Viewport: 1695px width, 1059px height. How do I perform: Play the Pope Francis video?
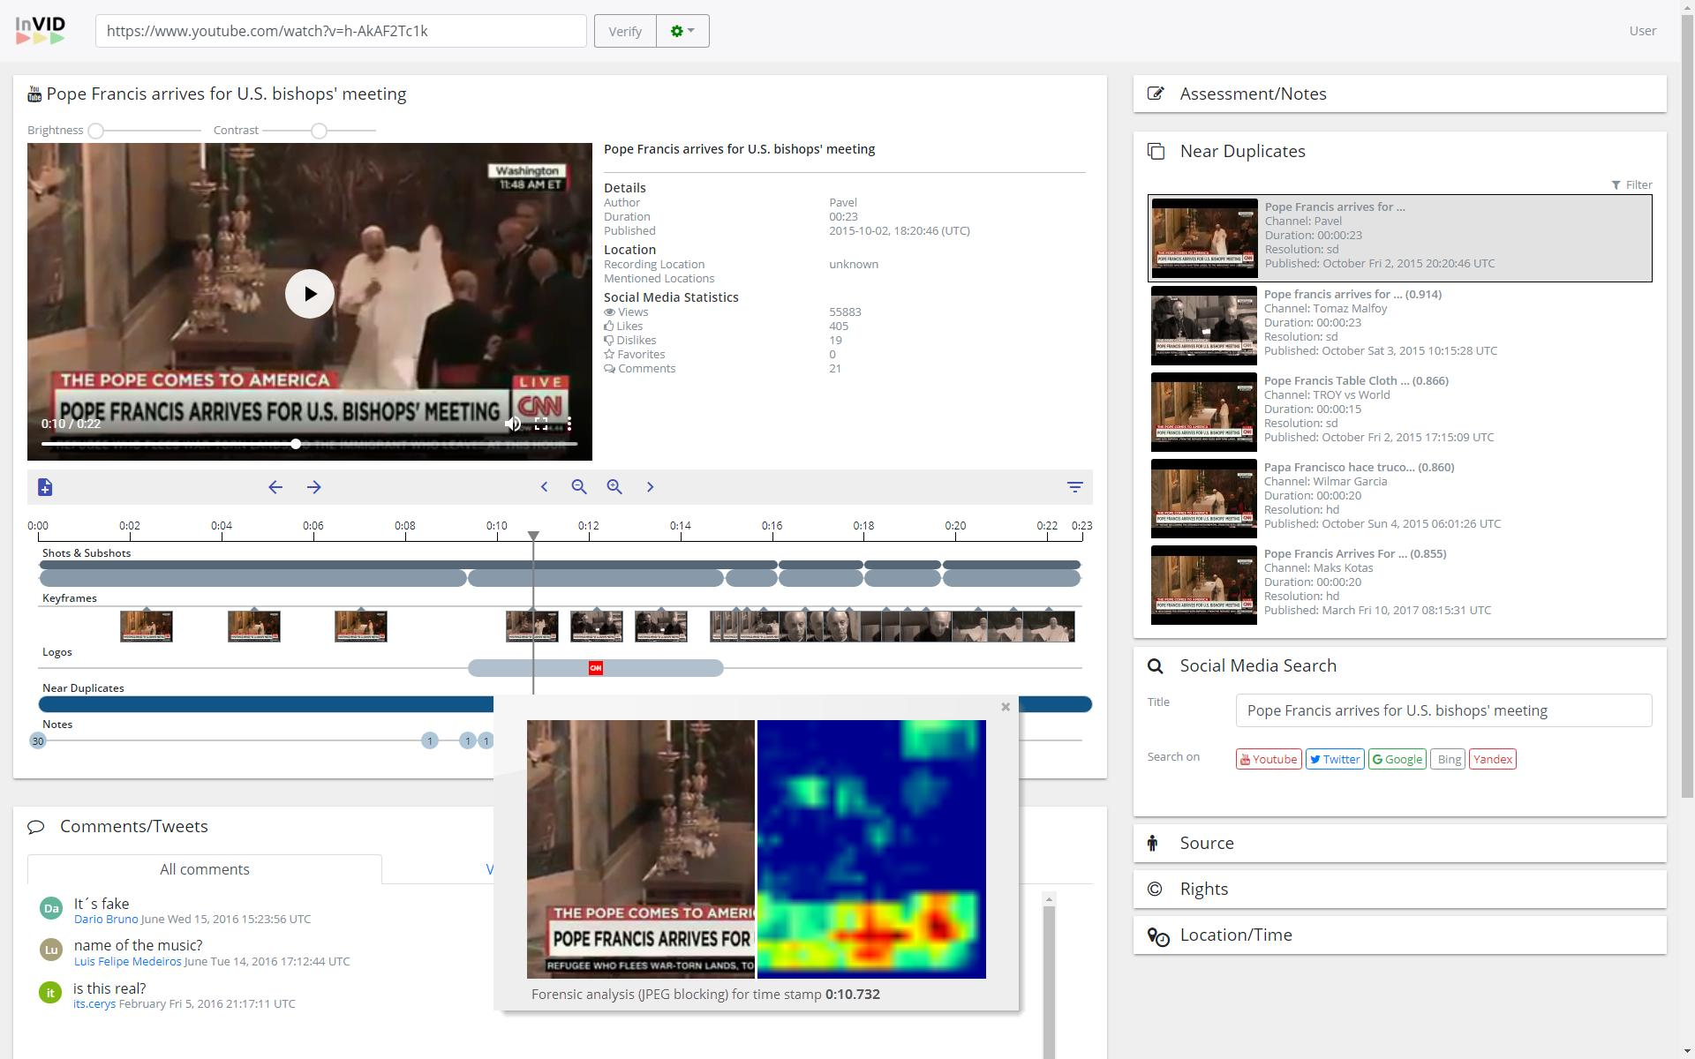pyautogui.click(x=310, y=294)
